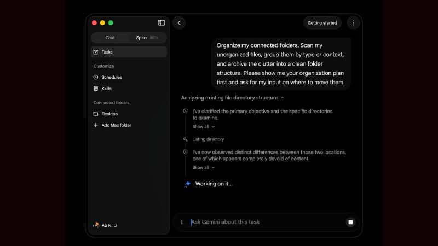The image size is (438, 246).
Task: Select Tasks label in the sidebar
Action: point(107,52)
